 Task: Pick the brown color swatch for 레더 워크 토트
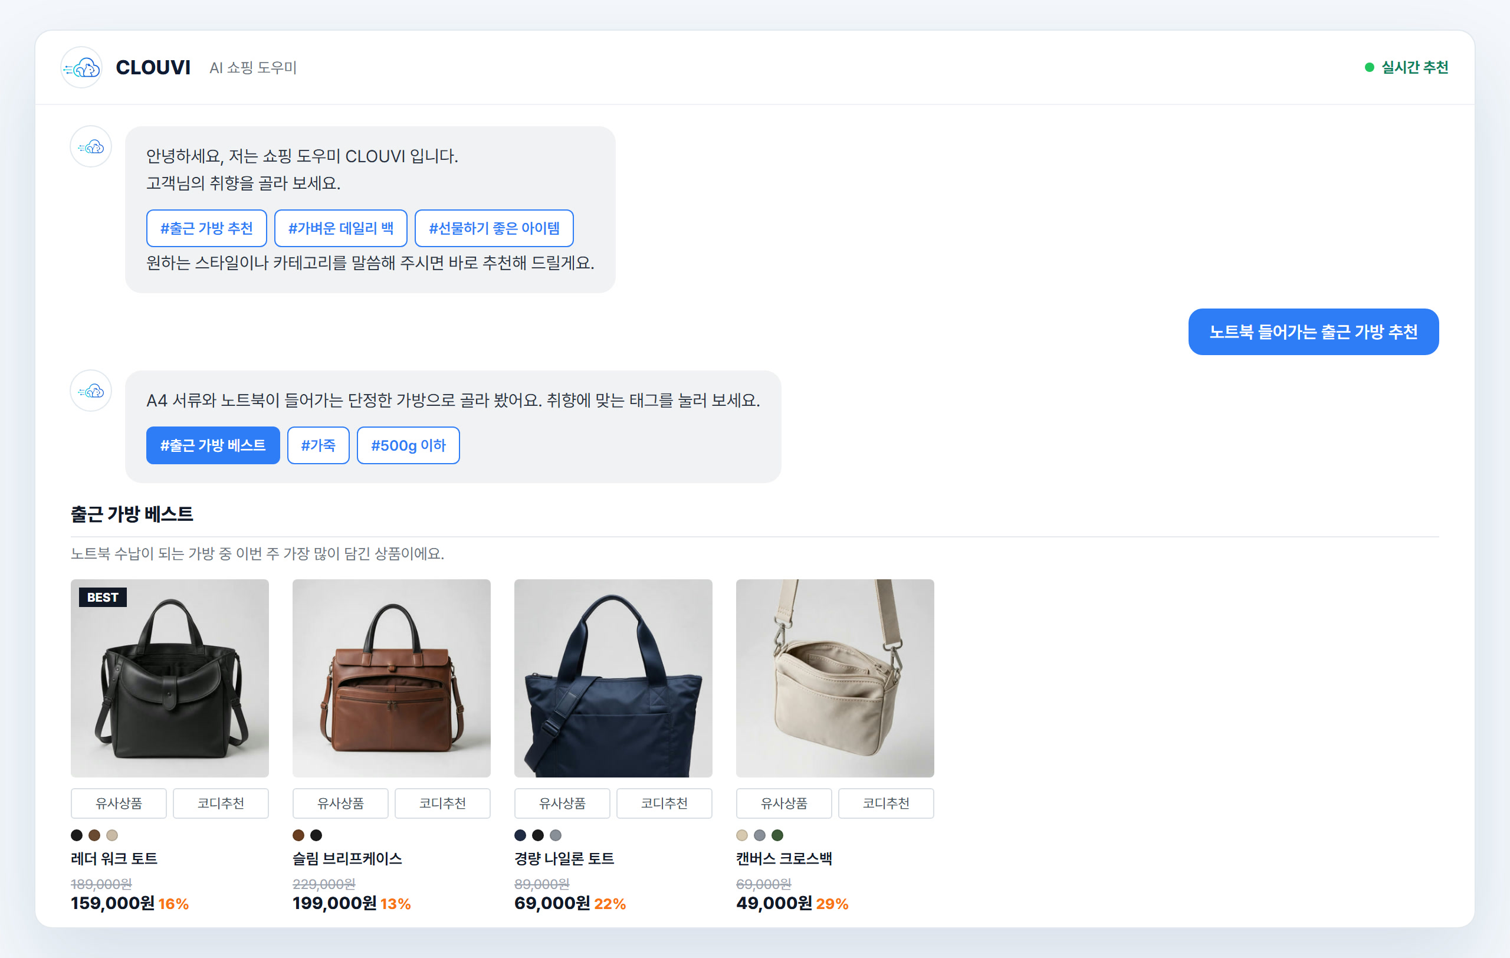click(x=94, y=835)
